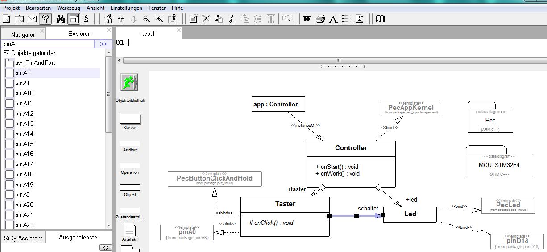Open the Werkzeug menu
Image resolution: width=547 pixels, height=252 pixels.
coord(68,8)
